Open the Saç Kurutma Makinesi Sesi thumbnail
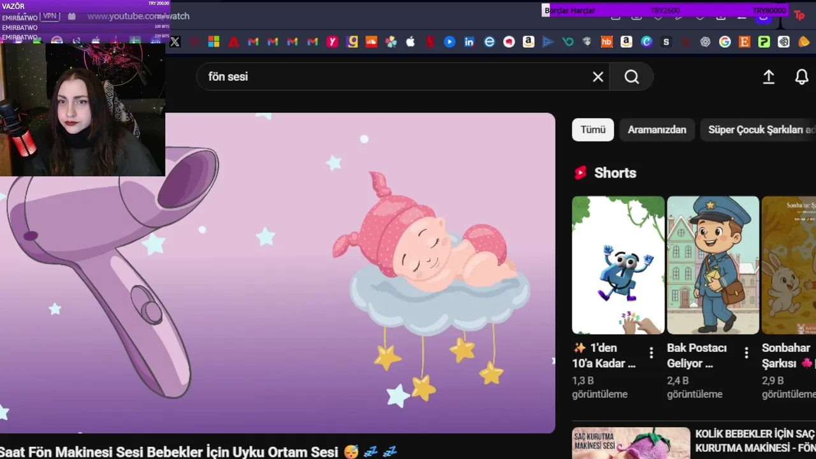Screen dimensions: 816x459 631,443
